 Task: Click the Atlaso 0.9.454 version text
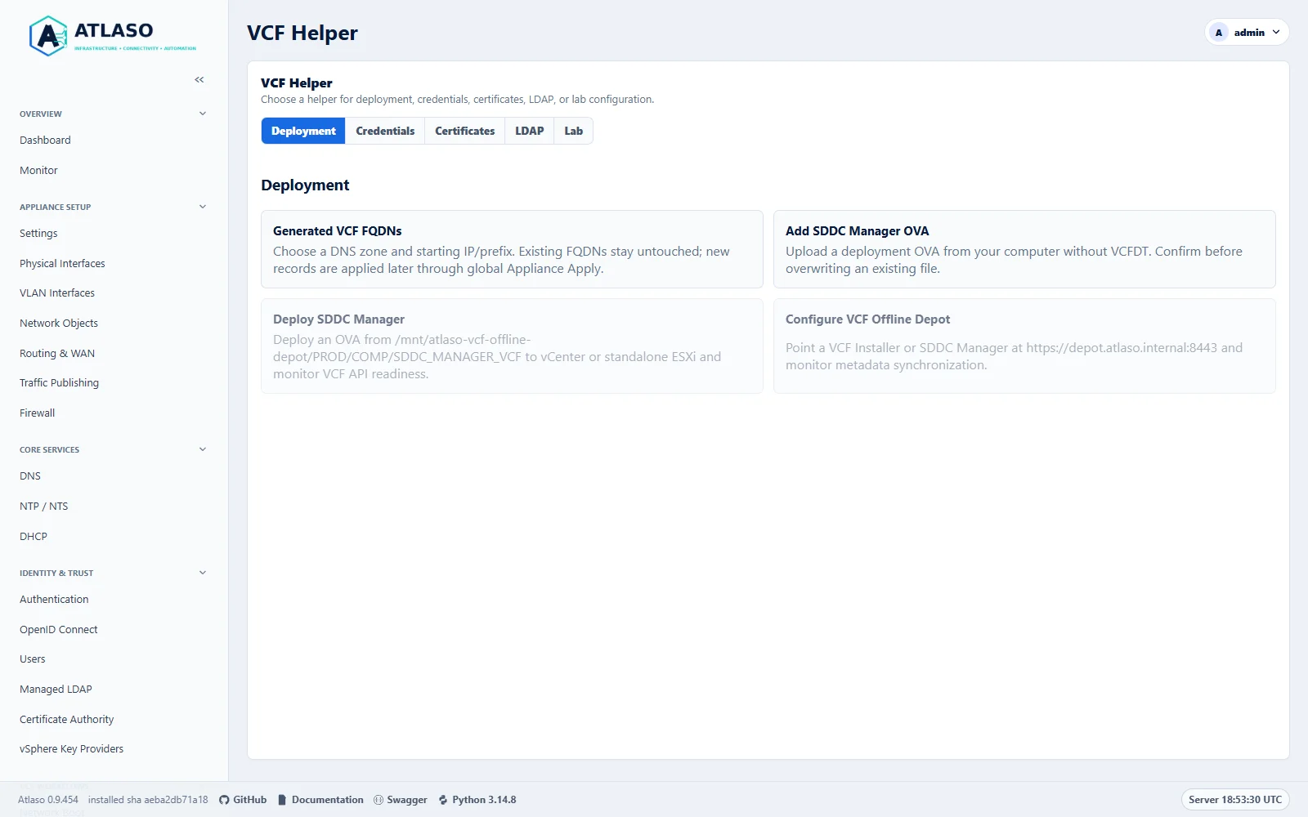point(48,800)
